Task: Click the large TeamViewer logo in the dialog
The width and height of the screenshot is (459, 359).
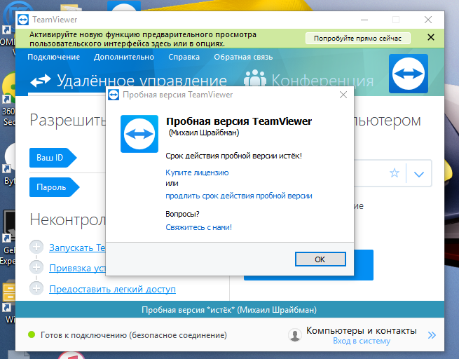Action: tap(139, 134)
